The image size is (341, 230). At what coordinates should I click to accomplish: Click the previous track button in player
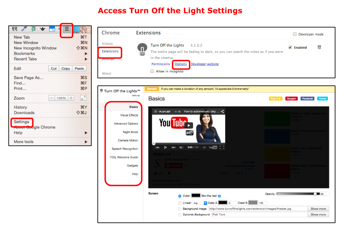click(x=158, y=147)
